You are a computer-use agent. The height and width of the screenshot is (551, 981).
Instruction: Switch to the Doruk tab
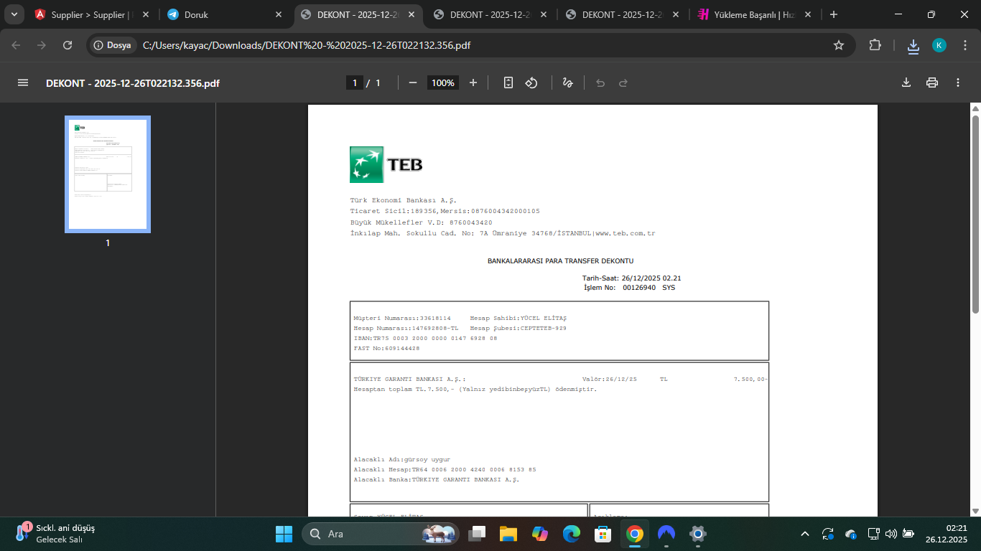(x=224, y=14)
